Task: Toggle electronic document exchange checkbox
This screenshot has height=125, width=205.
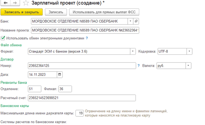Action: [3, 38]
